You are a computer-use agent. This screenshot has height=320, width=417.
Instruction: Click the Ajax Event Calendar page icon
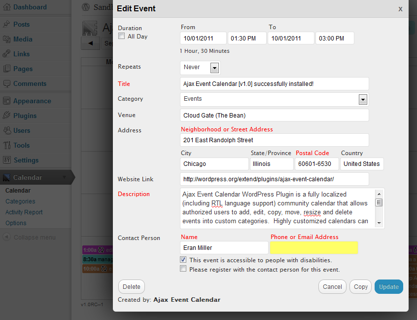[90, 28]
